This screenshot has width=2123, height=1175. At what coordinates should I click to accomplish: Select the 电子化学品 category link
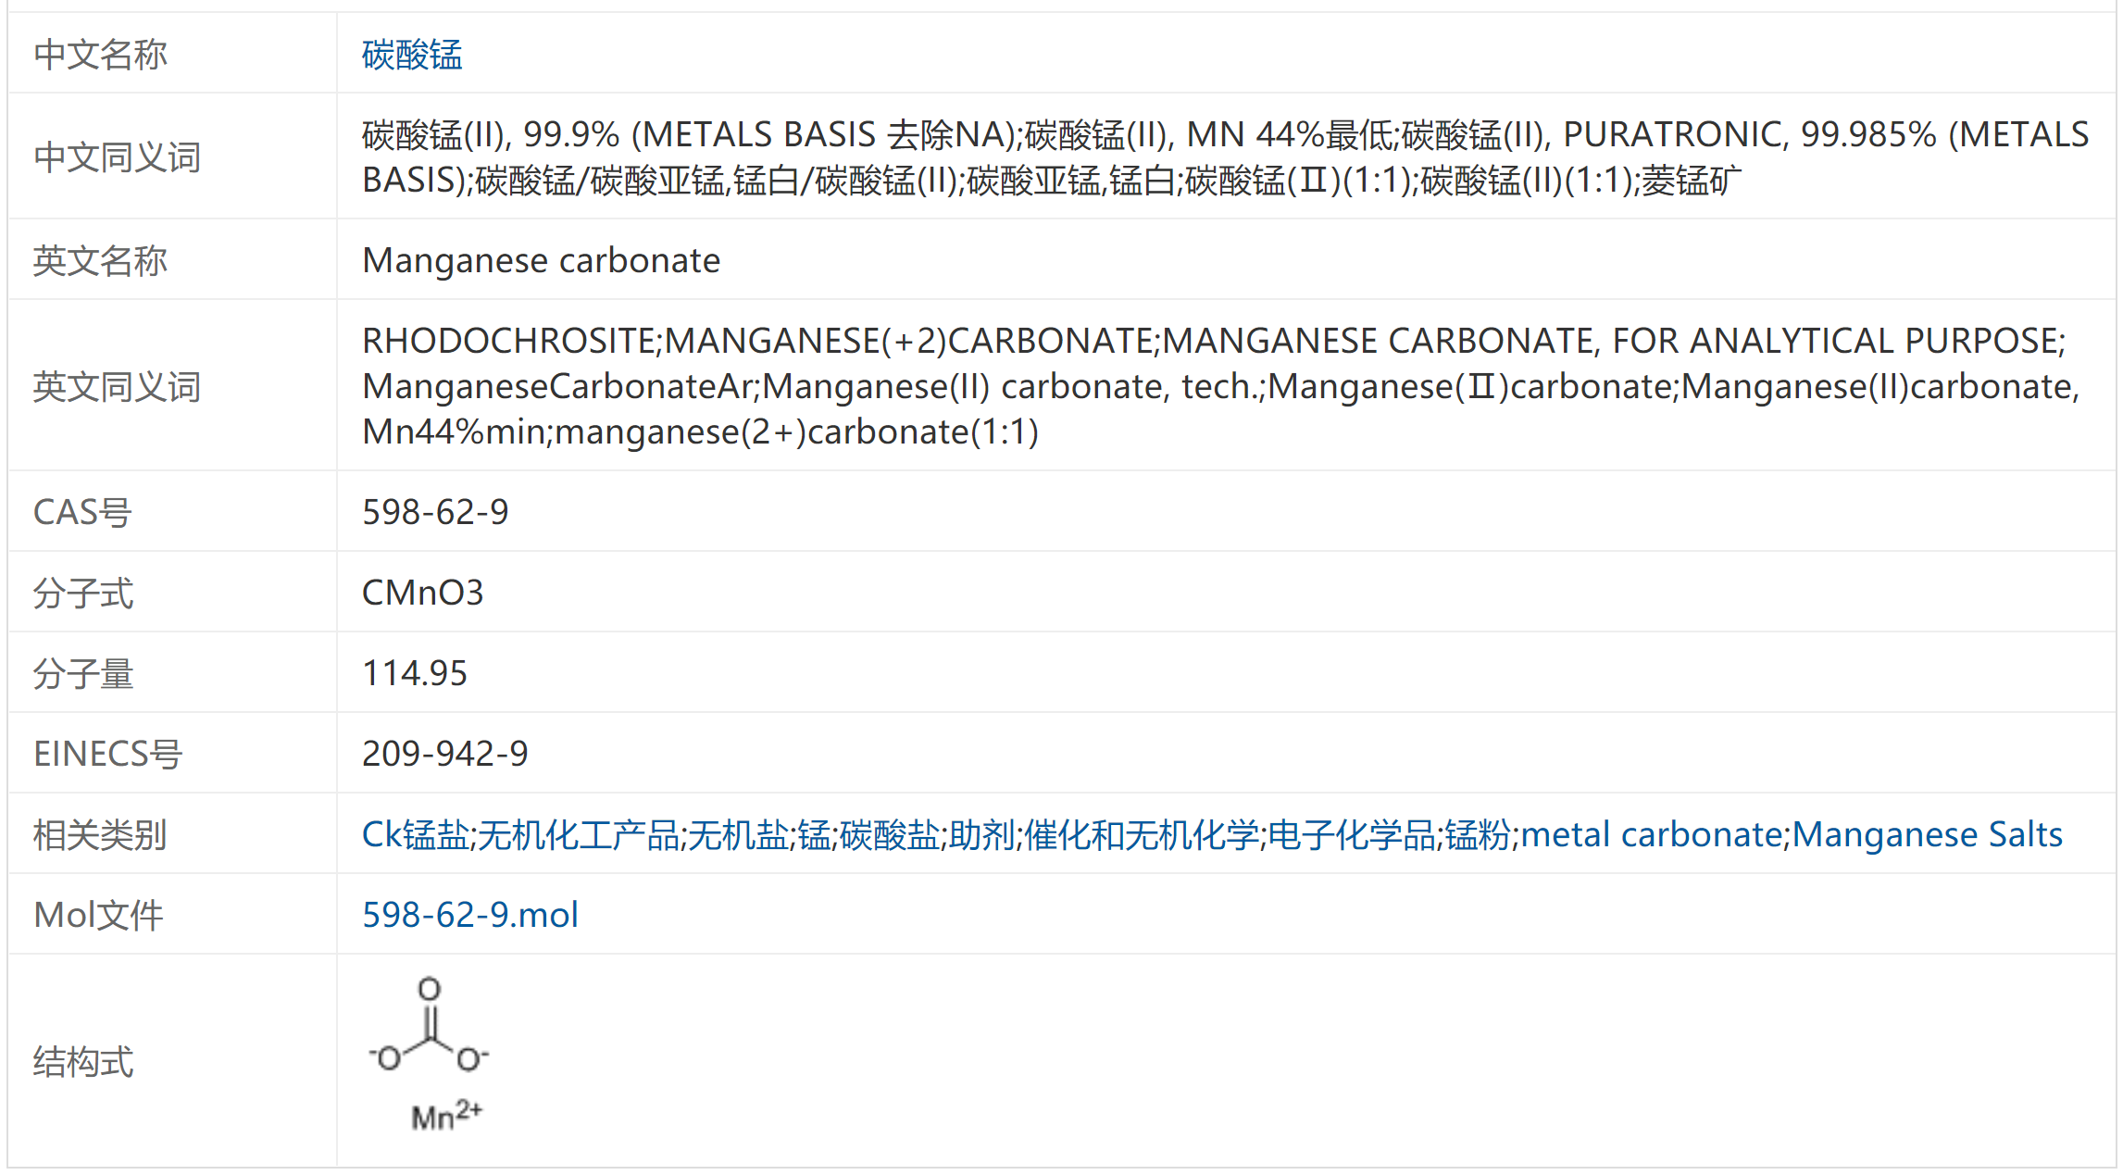1351,835
